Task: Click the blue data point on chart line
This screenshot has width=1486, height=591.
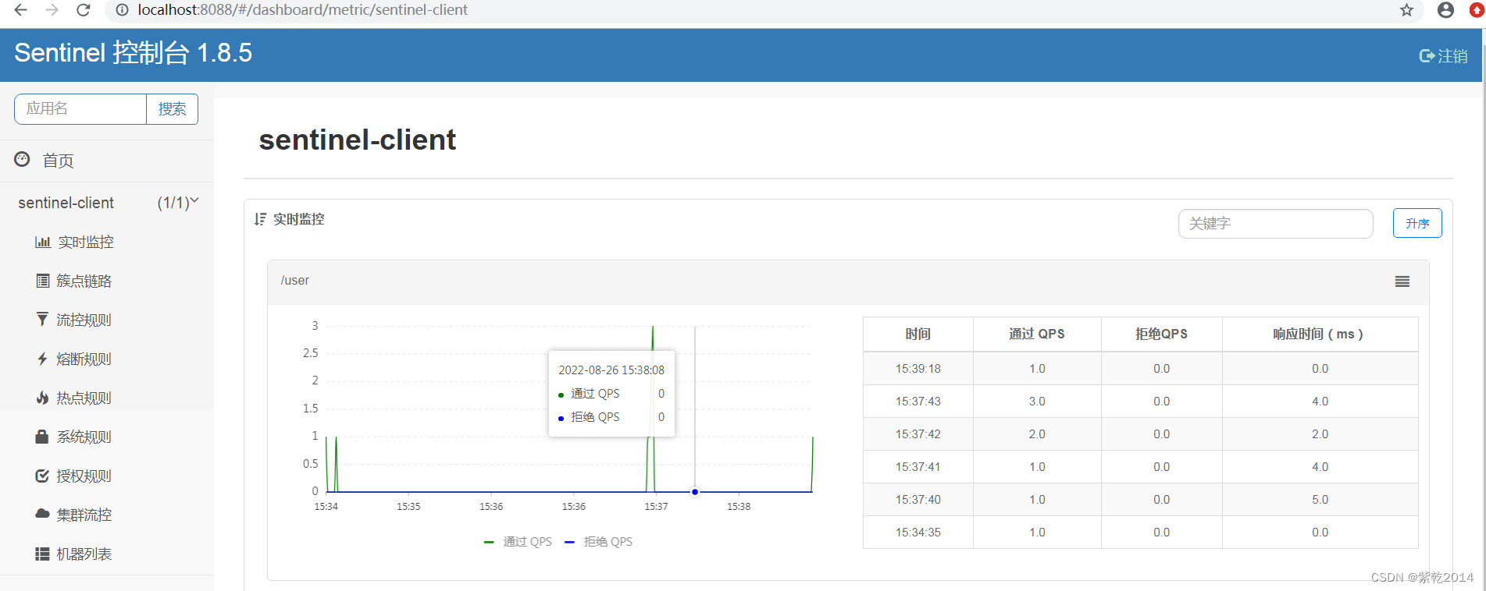Action: pyautogui.click(x=695, y=492)
